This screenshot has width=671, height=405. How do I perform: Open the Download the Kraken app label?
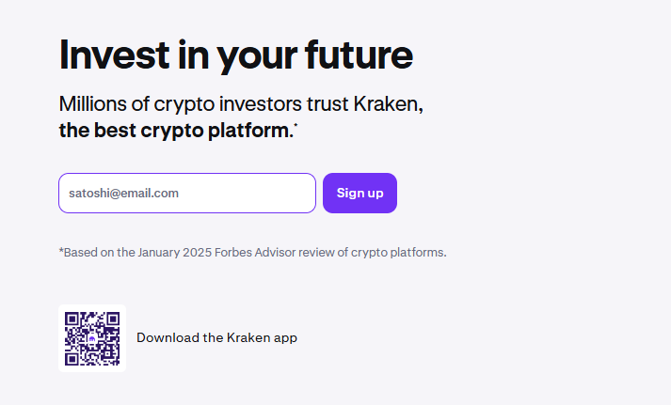[216, 337]
